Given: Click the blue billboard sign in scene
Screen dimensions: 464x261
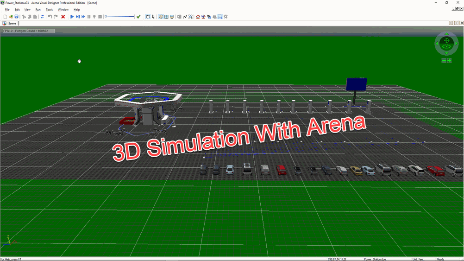Looking at the screenshot, I should (357, 84).
